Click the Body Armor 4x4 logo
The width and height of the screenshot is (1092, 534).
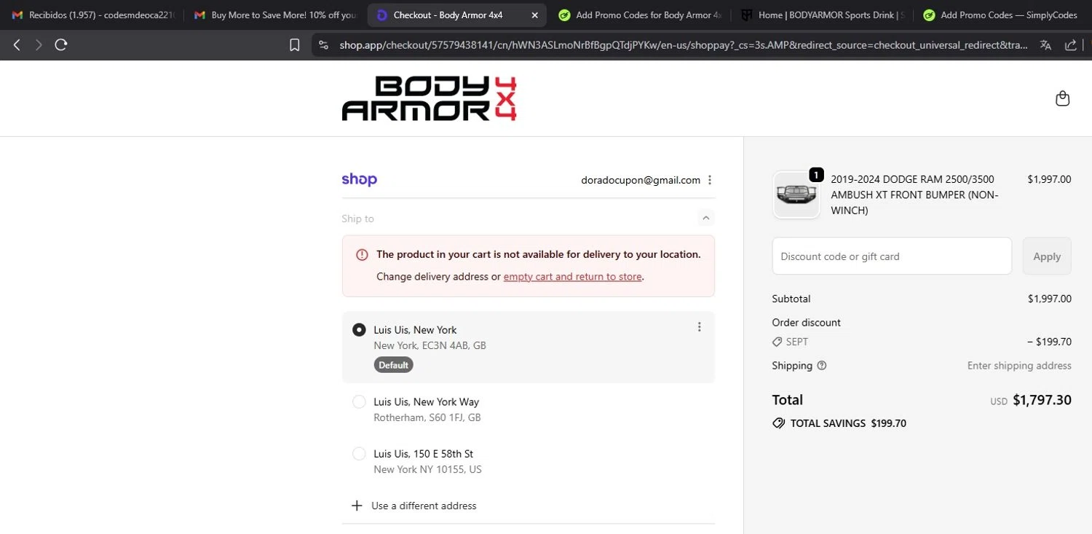pos(430,98)
